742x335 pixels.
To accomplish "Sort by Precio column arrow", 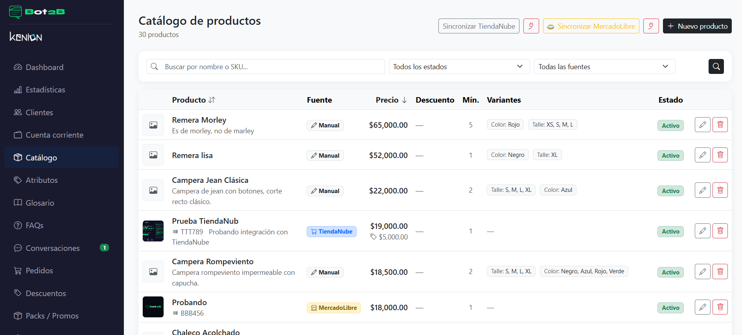I will click(x=404, y=100).
